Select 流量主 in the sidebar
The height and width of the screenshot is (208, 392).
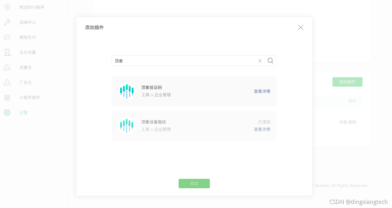tap(26, 67)
